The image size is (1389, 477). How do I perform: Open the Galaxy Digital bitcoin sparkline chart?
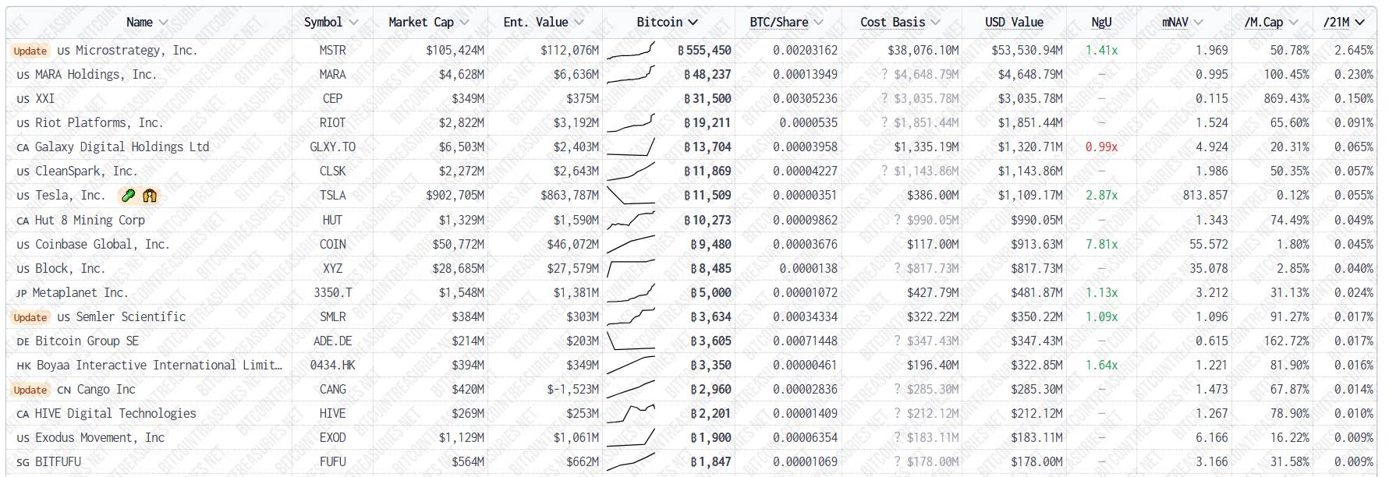click(631, 147)
